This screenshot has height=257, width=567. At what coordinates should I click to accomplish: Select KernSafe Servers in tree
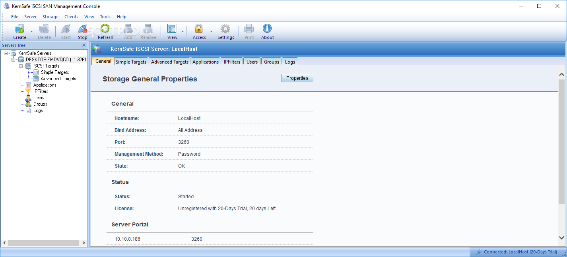[35, 53]
